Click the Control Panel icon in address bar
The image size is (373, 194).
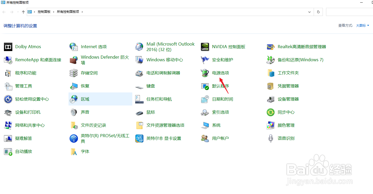pyautogui.click(x=30, y=12)
